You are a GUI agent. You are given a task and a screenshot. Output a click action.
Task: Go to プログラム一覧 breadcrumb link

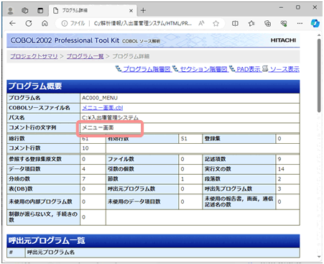[x=85, y=56]
